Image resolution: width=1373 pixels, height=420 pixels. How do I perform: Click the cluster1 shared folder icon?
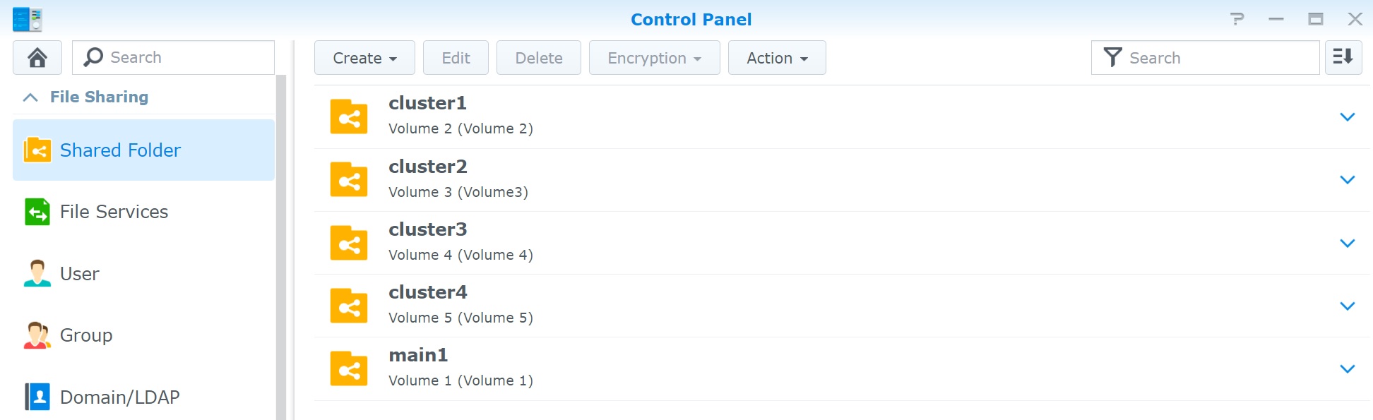(x=349, y=116)
